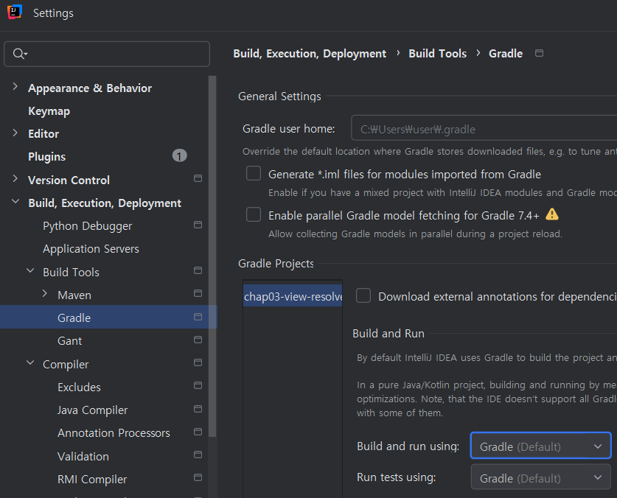The width and height of the screenshot is (617, 498).
Task: Click the project settings icon beside Python Debugger
Action: [x=198, y=225]
